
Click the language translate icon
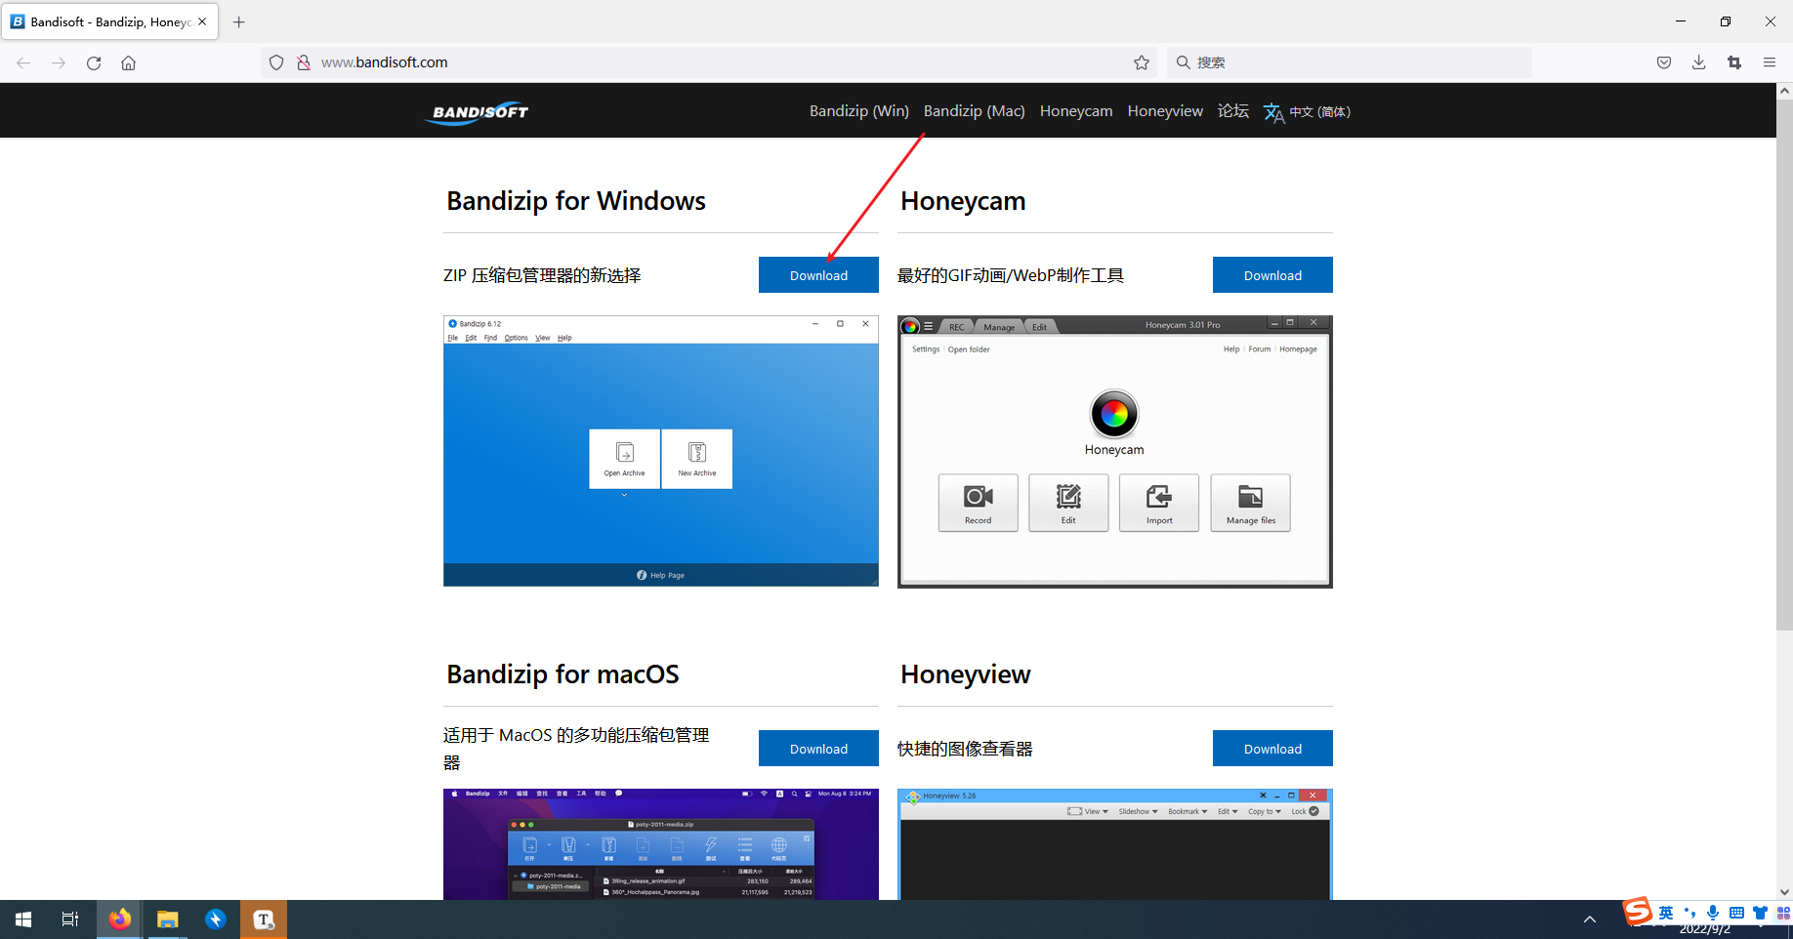tap(1273, 113)
